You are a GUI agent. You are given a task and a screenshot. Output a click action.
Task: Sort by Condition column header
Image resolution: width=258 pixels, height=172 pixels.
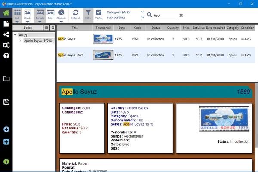tap(248, 28)
